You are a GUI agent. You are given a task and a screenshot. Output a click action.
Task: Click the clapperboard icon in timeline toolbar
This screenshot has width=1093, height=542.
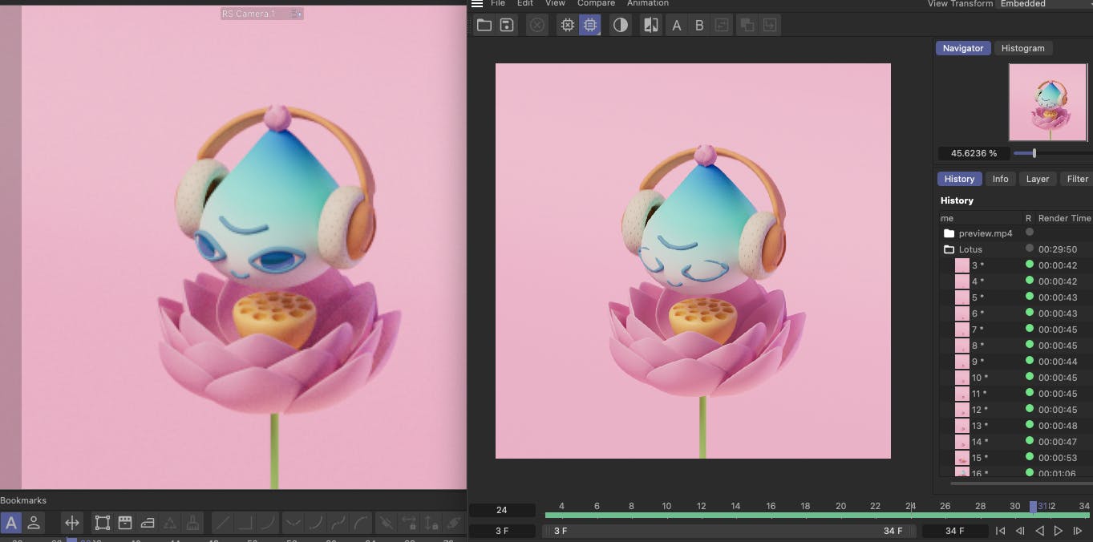tap(124, 523)
